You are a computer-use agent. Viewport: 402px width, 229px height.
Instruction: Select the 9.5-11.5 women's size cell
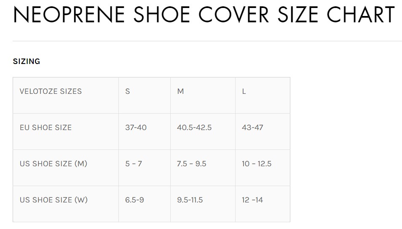[x=190, y=200]
